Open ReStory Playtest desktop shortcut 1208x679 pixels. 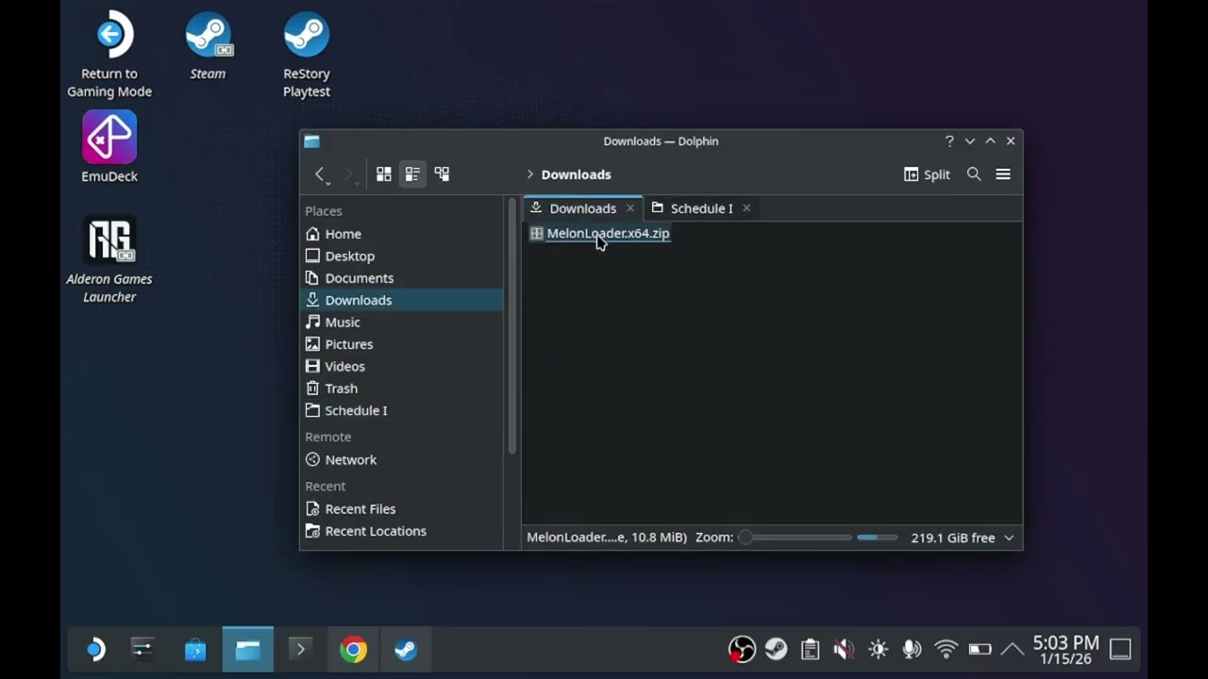tap(307, 55)
